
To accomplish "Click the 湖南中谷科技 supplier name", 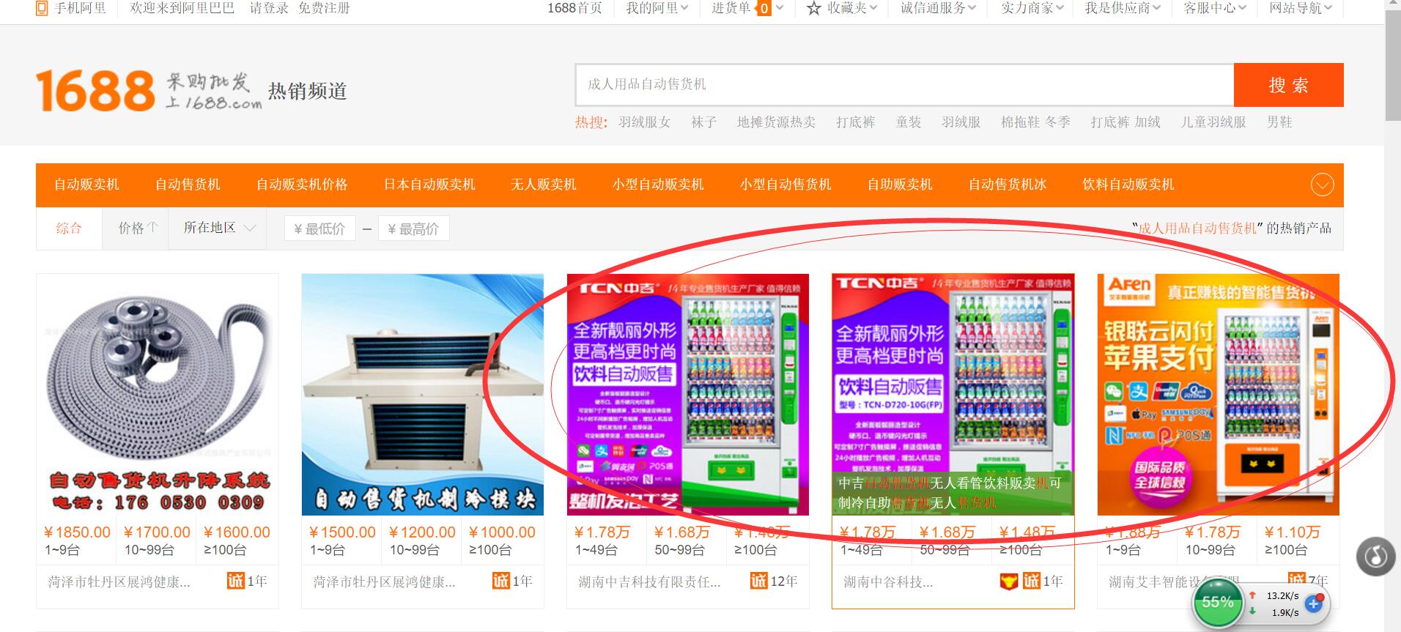I will point(888,582).
